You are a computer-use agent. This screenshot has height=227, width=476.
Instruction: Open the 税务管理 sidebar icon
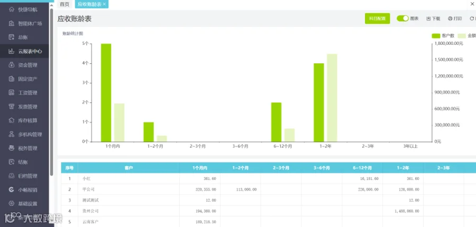click(x=12, y=148)
